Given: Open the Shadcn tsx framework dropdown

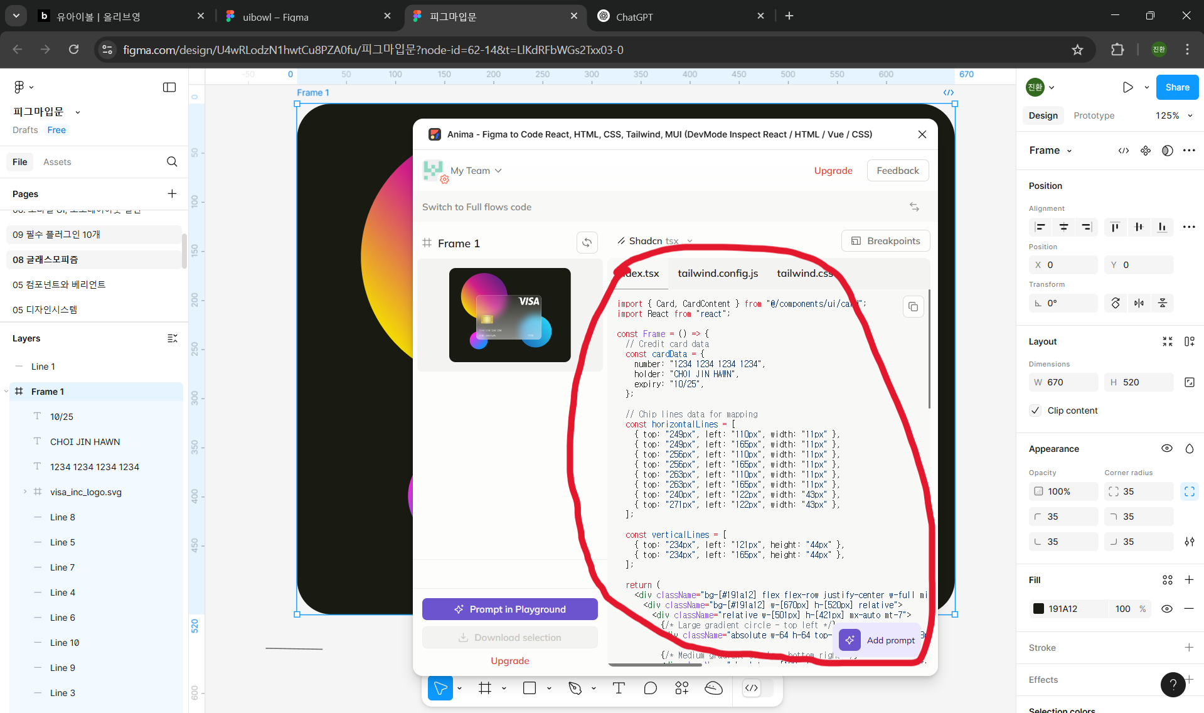Looking at the screenshot, I should (656, 241).
